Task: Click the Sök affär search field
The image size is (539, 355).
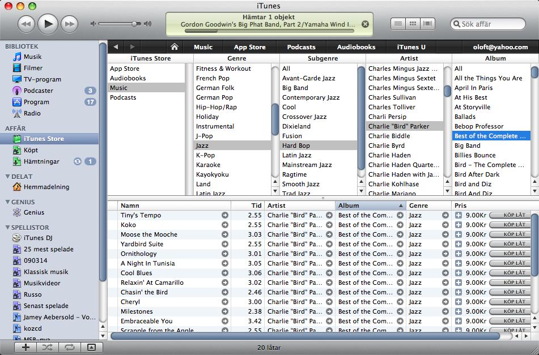Action: click(488, 24)
